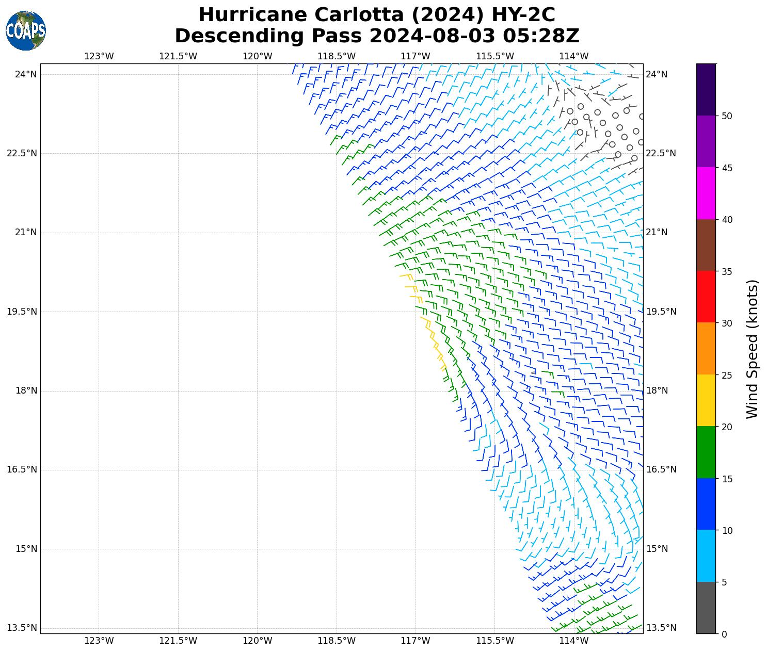The height and width of the screenshot is (652, 767).
Task: Click the 18°N label on the right axis
Action: click(657, 390)
